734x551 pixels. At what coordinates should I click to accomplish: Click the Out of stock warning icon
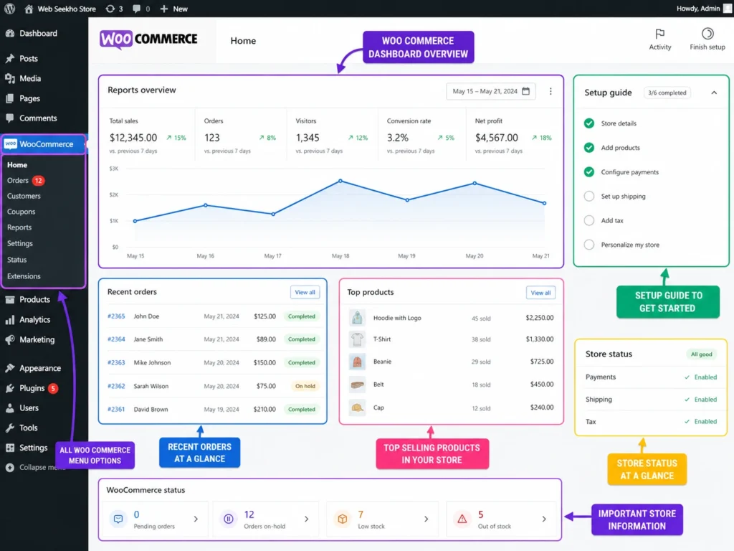(462, 519)
